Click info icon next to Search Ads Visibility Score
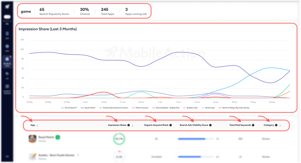 tap(210, 125)
